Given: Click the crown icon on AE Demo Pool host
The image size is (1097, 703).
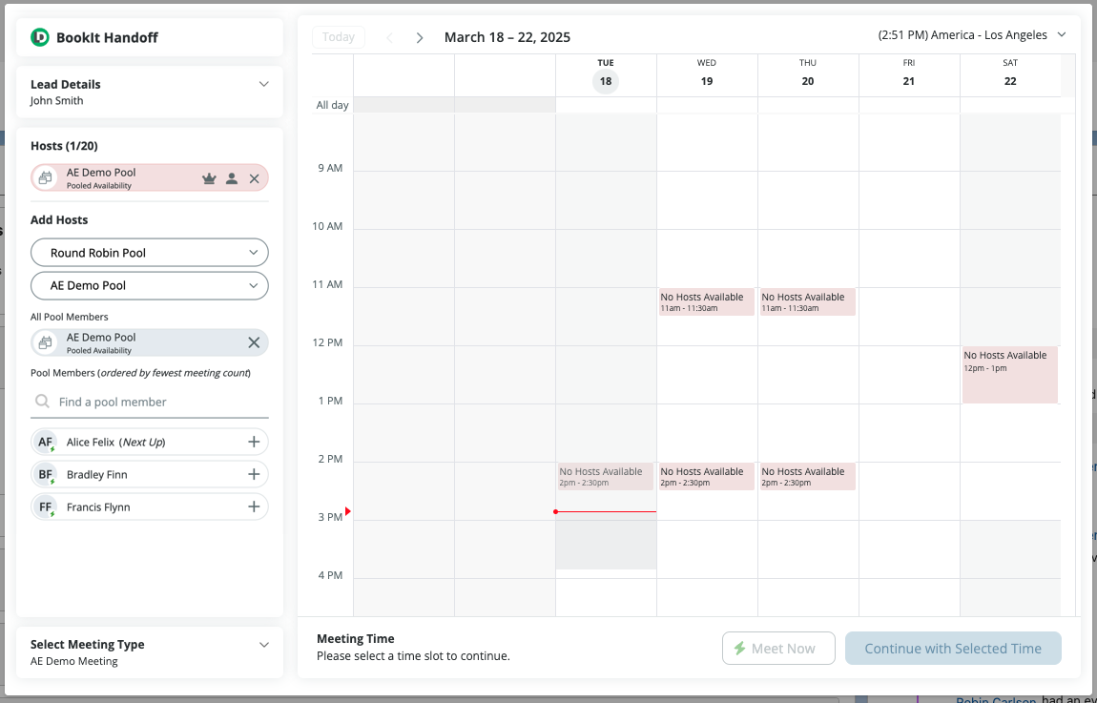Looking at the screenshot, I should 209,178.
